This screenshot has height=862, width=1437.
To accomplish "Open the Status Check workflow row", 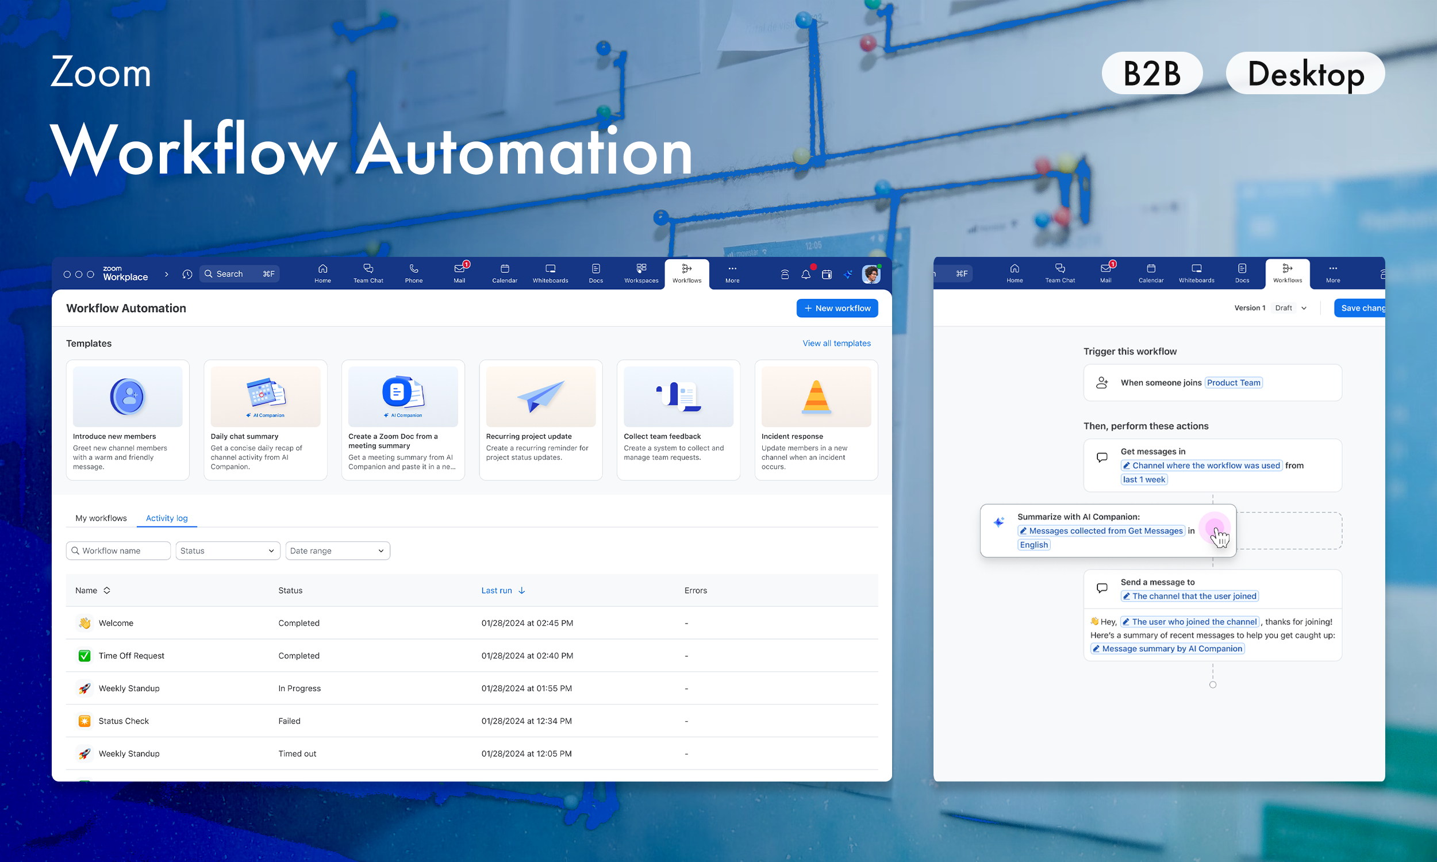I will pos(472,721).
